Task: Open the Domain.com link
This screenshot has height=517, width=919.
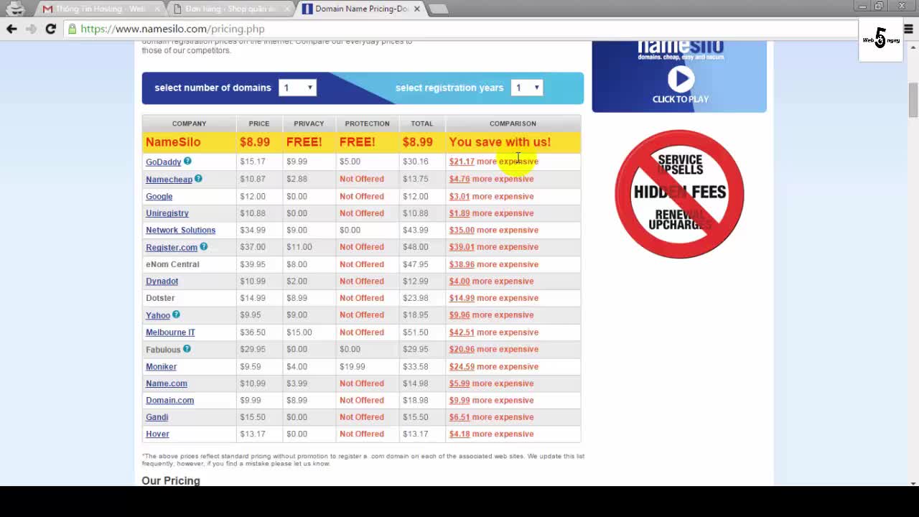Action: pos(169,401)
